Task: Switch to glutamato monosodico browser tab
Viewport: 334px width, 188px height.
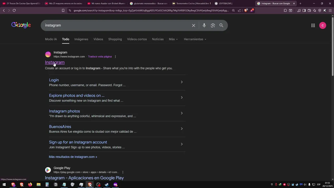Action: pyautogui.click(x=149, y=3)
